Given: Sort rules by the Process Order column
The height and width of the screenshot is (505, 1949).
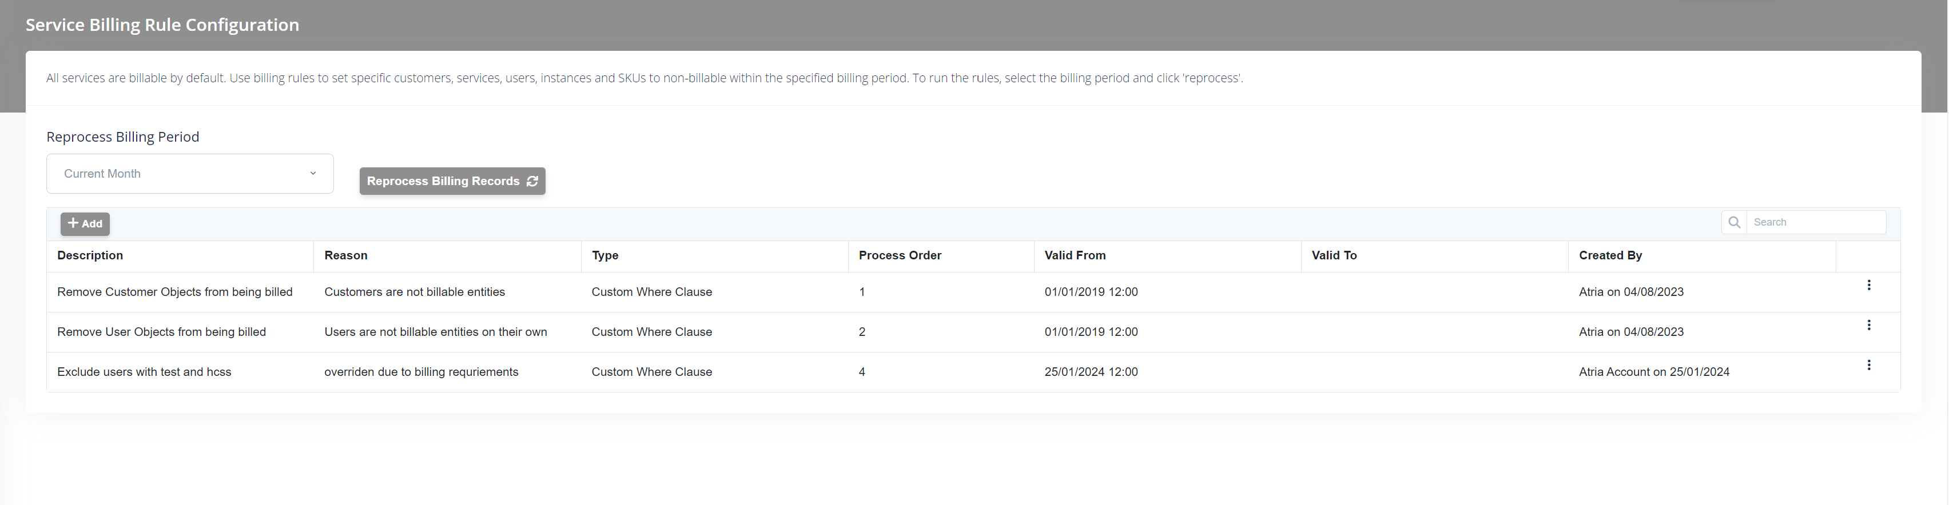Looking at the screenshot, I should [x=899, y=255].
